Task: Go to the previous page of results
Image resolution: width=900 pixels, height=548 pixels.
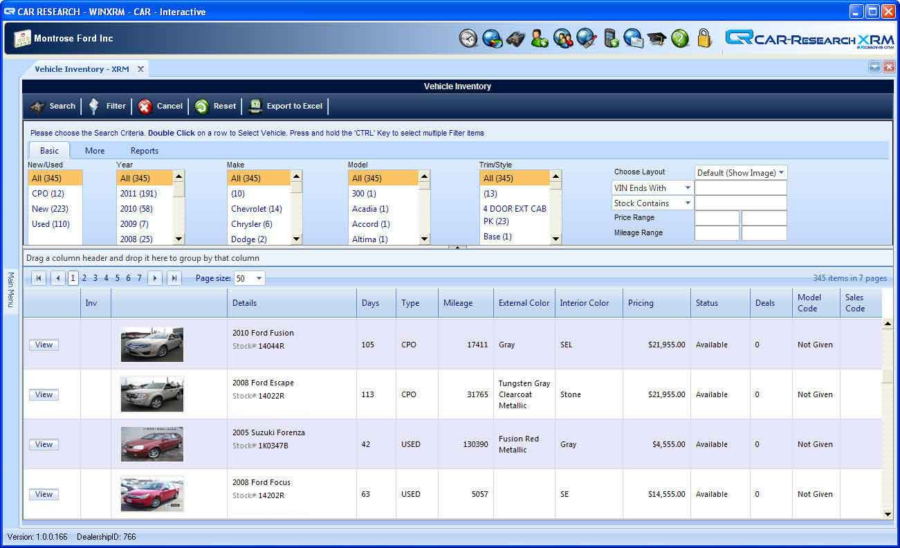Action: pyautogui.click(x=58, y=278)
